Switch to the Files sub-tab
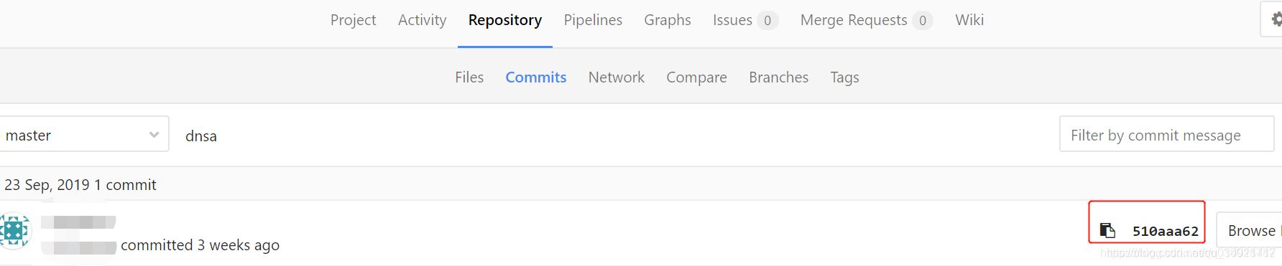This screenshot has width=1282, height=266. (469, 77)
